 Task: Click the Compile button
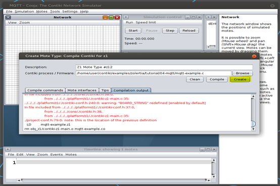point(217,79)
